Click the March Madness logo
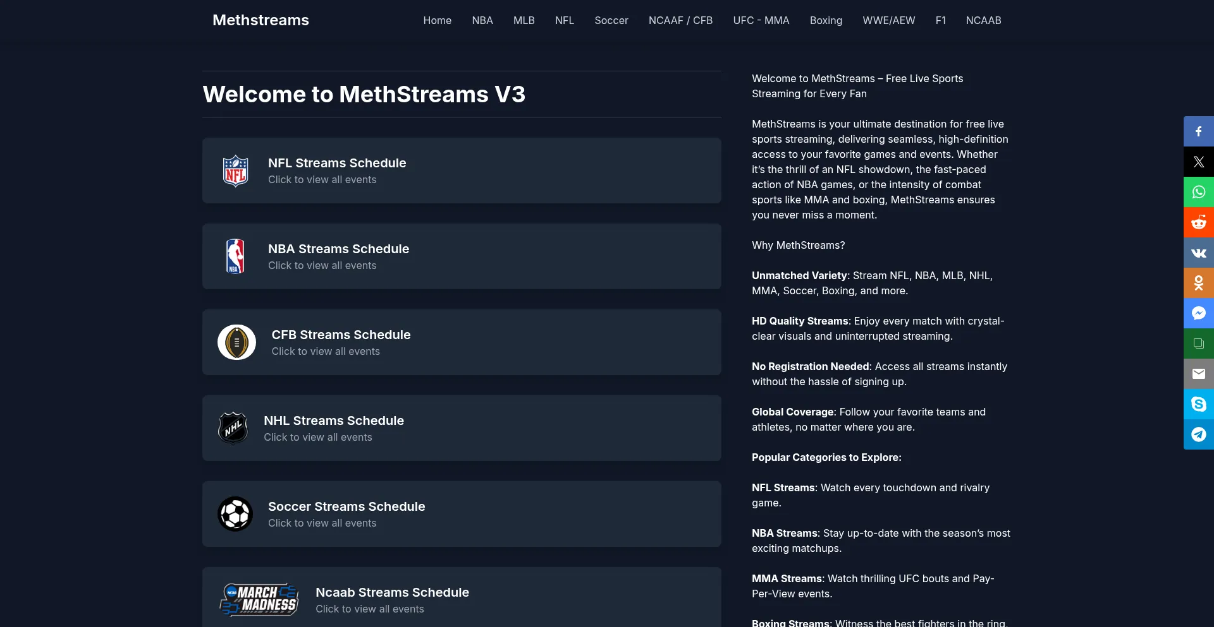The width and height of the screenshot is (1214, 627). point(259,600)
